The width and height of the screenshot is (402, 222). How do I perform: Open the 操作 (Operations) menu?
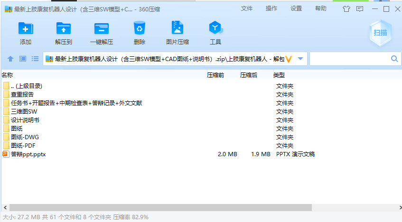point(271,9)
